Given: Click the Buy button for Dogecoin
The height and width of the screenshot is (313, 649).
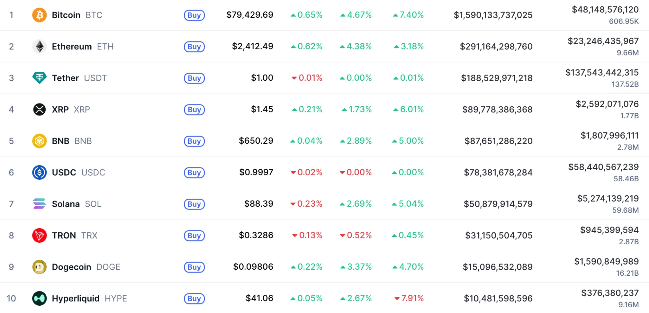Looking at the screenshot, I should 194,267.
